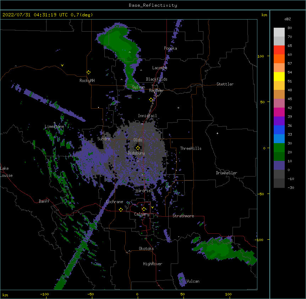Click the RockyMH label
Screen dimensions: 306x299
(87, 81)
